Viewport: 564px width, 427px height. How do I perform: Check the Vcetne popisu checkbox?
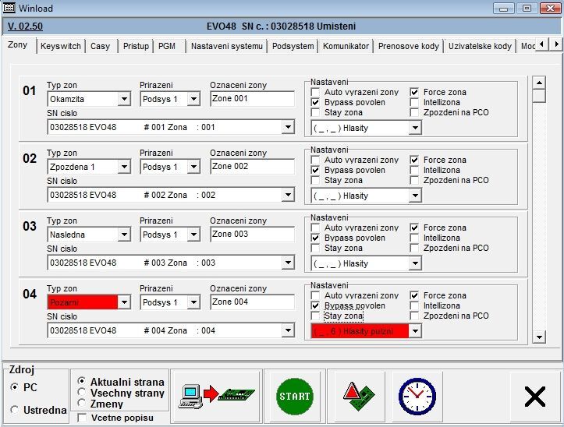pos(83,418)
